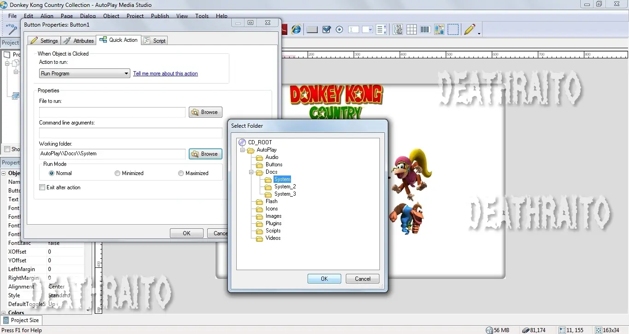629x334 pixels.
Task: Collapse the Object properties category
Action: pyautogui.click(x=4, y=173)
